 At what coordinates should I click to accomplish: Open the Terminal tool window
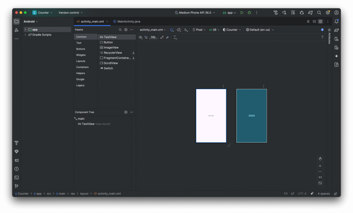(x=16, y=178)
